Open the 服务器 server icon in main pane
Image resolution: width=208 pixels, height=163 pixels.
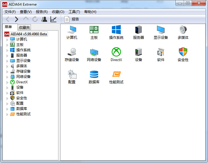pyautogui.click(x=139, y=30)
